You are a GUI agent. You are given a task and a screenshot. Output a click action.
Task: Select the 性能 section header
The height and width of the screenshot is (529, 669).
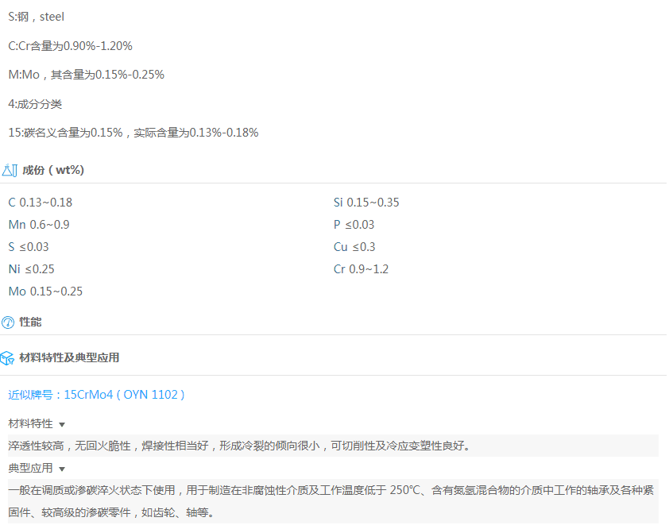(30, 322)
